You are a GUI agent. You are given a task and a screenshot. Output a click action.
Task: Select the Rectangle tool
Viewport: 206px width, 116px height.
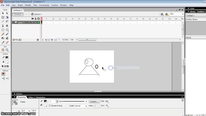click(x=7, y=30)
